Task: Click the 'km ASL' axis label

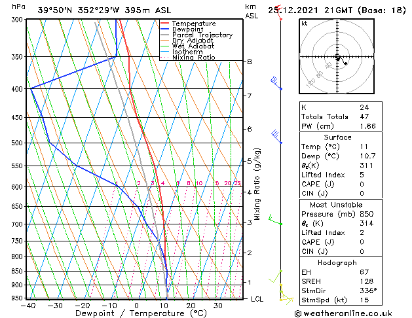Action: tap(252, 11)
